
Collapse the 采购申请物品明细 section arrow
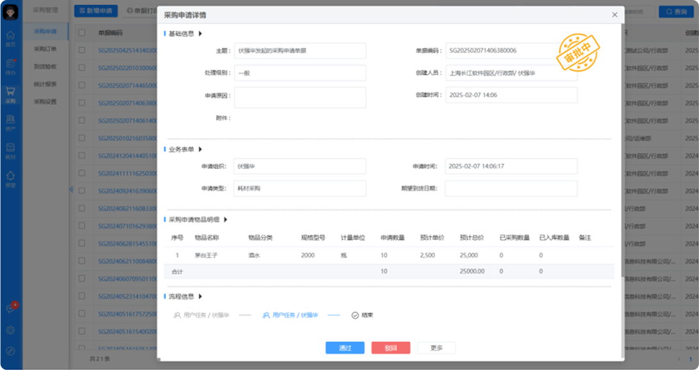[x=226, y=220]
